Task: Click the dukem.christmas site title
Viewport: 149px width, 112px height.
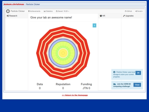Action: tap(14, 4)
